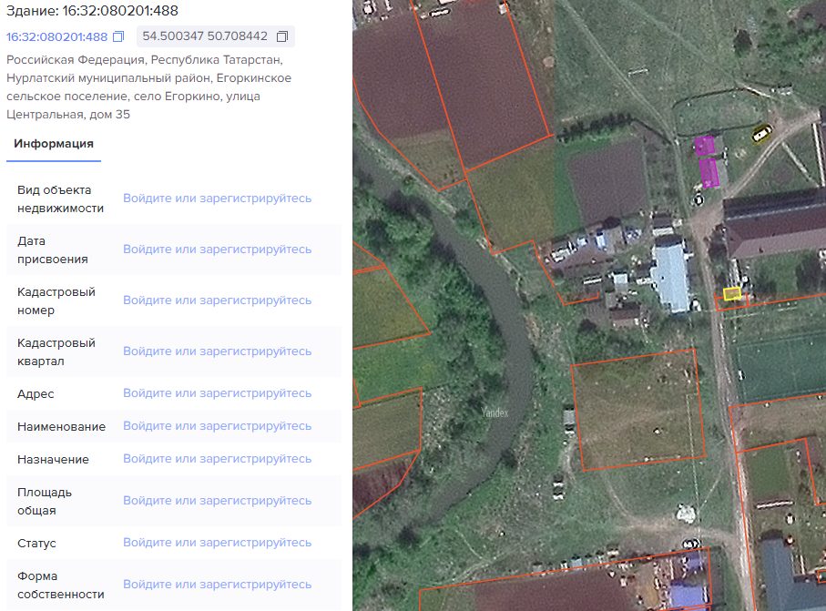Open login link for Статус
The width and height of the screenshot is (826, 611).
point(217,543)
